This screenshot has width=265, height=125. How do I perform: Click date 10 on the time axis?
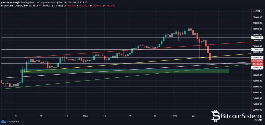coord(41,116)
